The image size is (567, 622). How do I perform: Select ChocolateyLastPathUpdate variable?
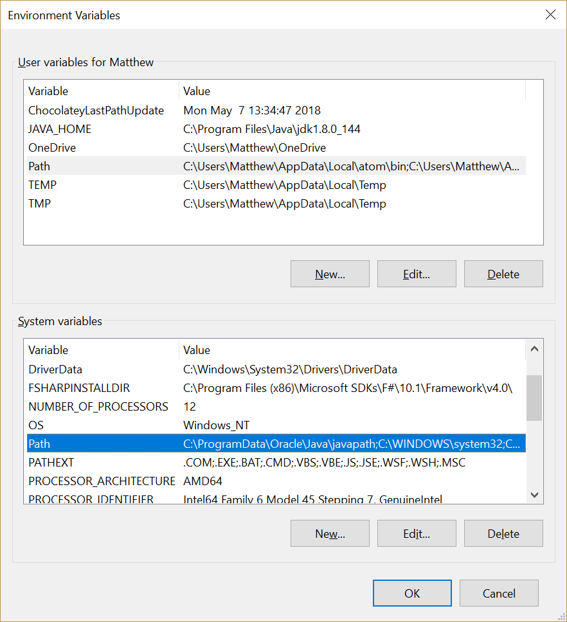click(x=96, y=111)
